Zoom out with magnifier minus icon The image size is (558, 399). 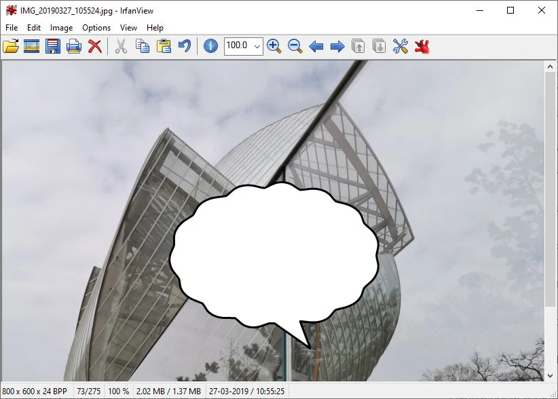[295, 46]
